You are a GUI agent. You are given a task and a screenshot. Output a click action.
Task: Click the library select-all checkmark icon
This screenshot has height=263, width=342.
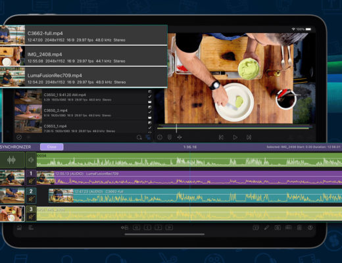tap(19, 137)
